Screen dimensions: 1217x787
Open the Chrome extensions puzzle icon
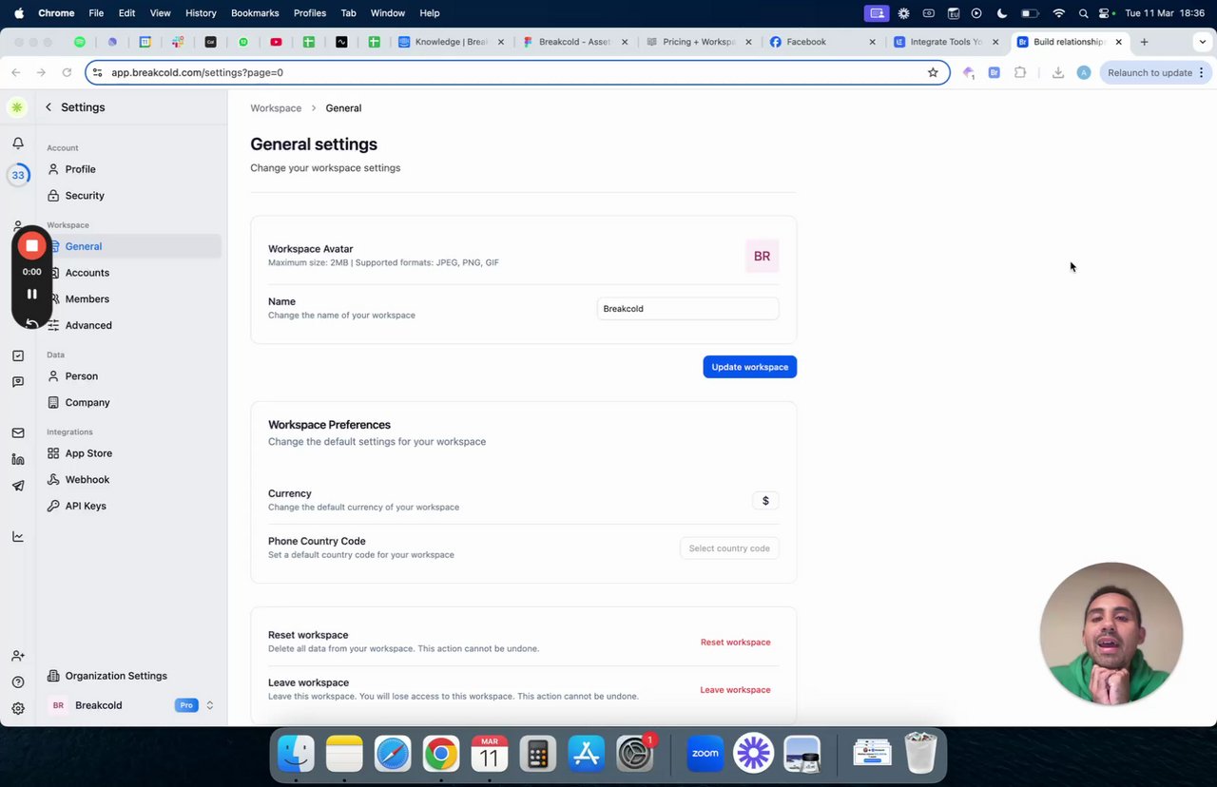(1020, 72)
